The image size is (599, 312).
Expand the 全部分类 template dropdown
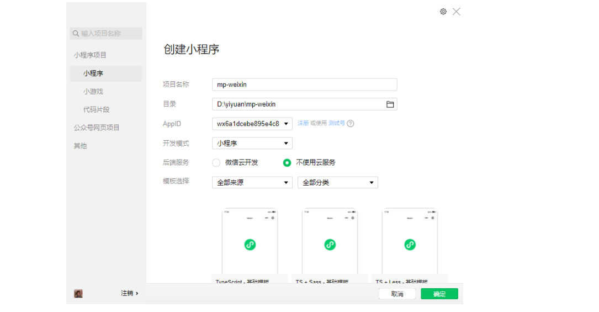click(x=338, y=183)
